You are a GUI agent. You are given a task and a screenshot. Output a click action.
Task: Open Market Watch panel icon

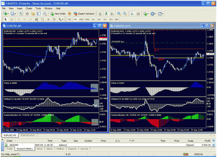[x=21, y=14]
